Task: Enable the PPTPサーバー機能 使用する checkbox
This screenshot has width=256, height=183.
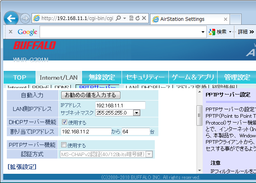Action: click(64, 145)
